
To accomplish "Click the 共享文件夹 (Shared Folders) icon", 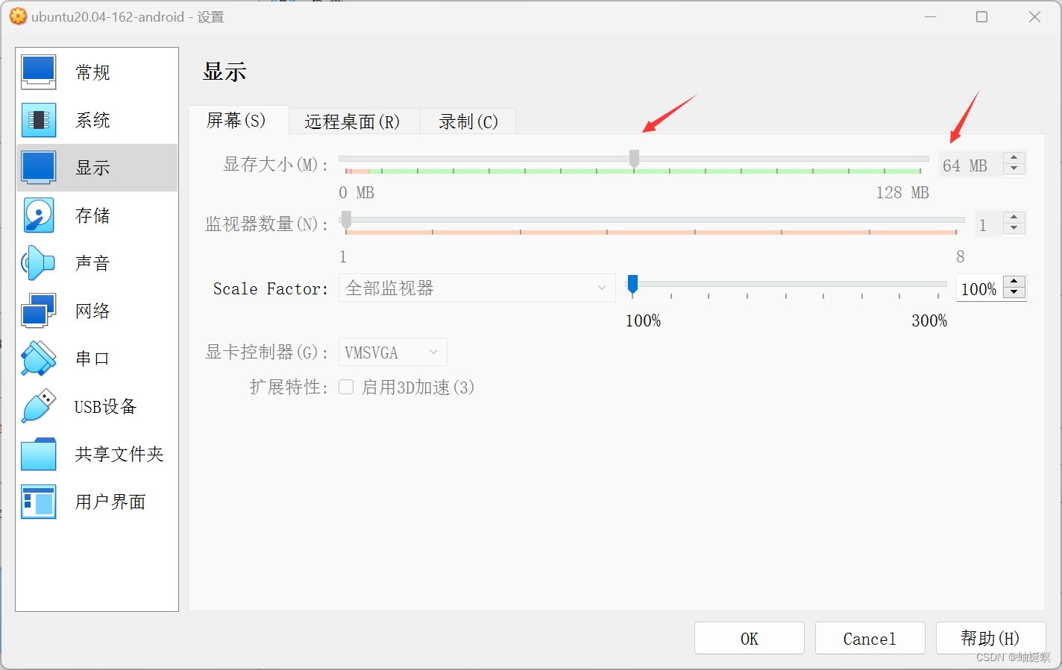I will pyautogui.click(x=92, y=454).
